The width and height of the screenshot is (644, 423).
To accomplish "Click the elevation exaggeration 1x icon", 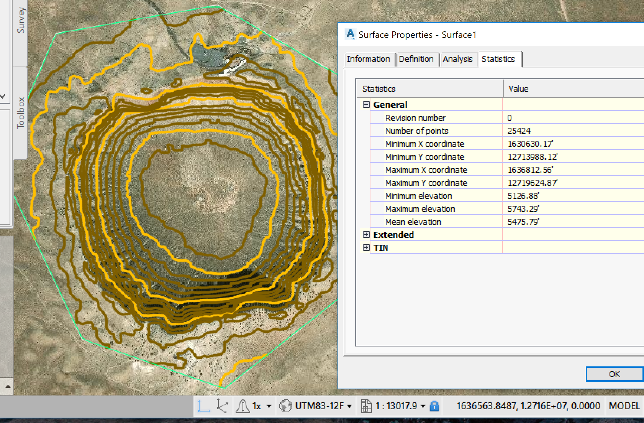I will (243, 406).
